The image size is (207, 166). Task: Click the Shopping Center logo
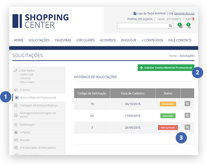[41, 21]
